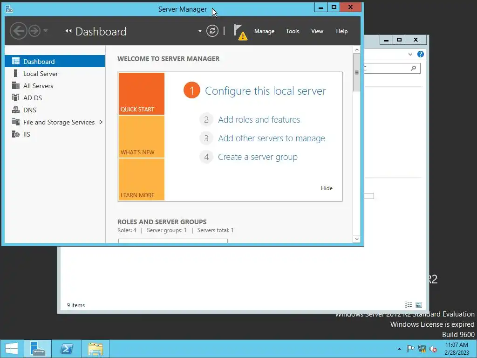477x358 pixels.
Task: Click the AD DS icon in the sidebar
Action: pos(15,97)
